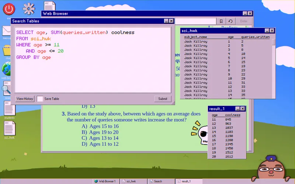This screenshot has height=184, width=295.
Task: Click the queries_written column header in sci_hwk
Action: coord(255,37)
